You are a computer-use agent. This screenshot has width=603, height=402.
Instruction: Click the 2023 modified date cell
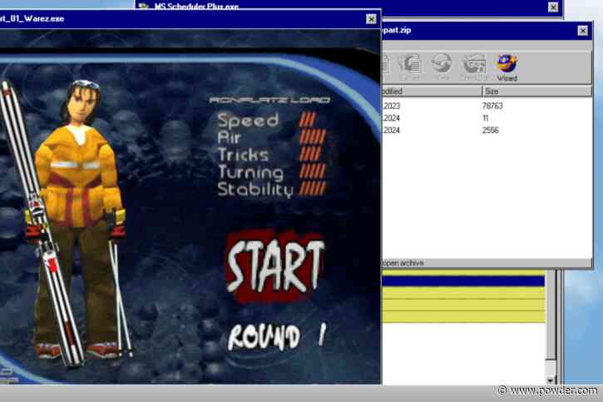pos(392,106)
